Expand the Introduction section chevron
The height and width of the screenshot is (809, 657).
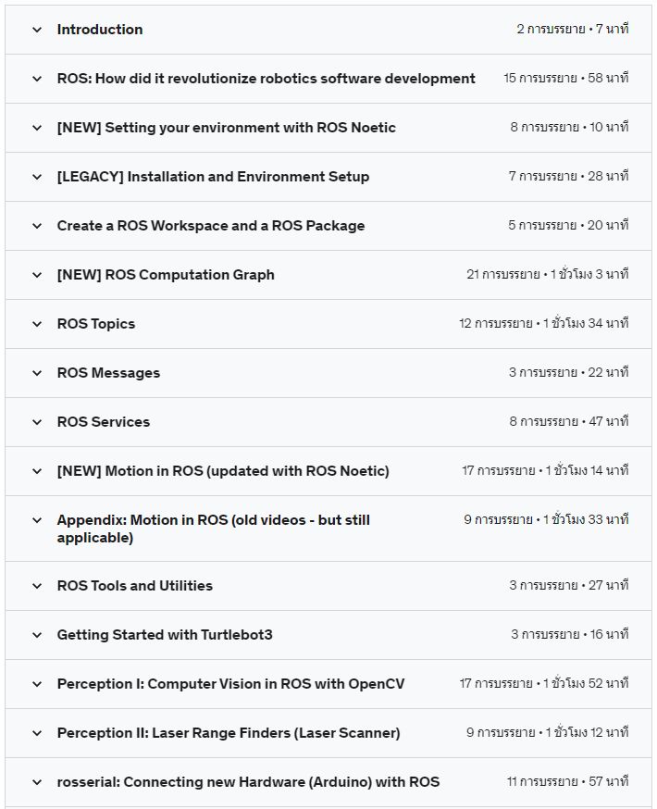37,30
